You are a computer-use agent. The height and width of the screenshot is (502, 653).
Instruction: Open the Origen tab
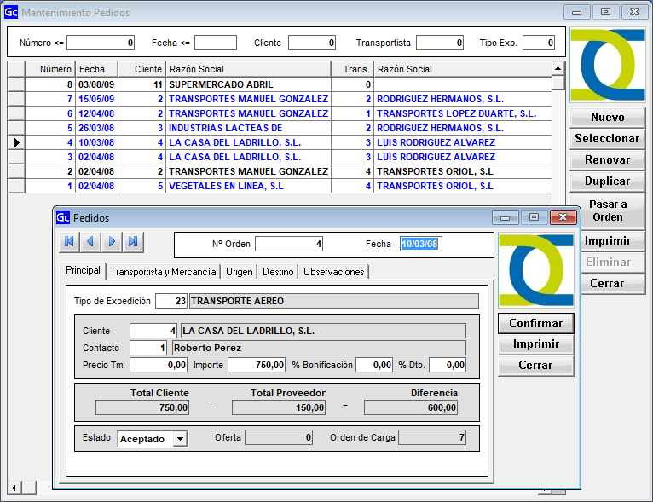coord(240,272)
